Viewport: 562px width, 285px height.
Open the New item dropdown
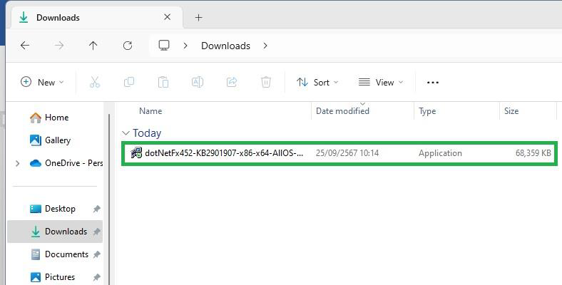click(x=42, y=83)
